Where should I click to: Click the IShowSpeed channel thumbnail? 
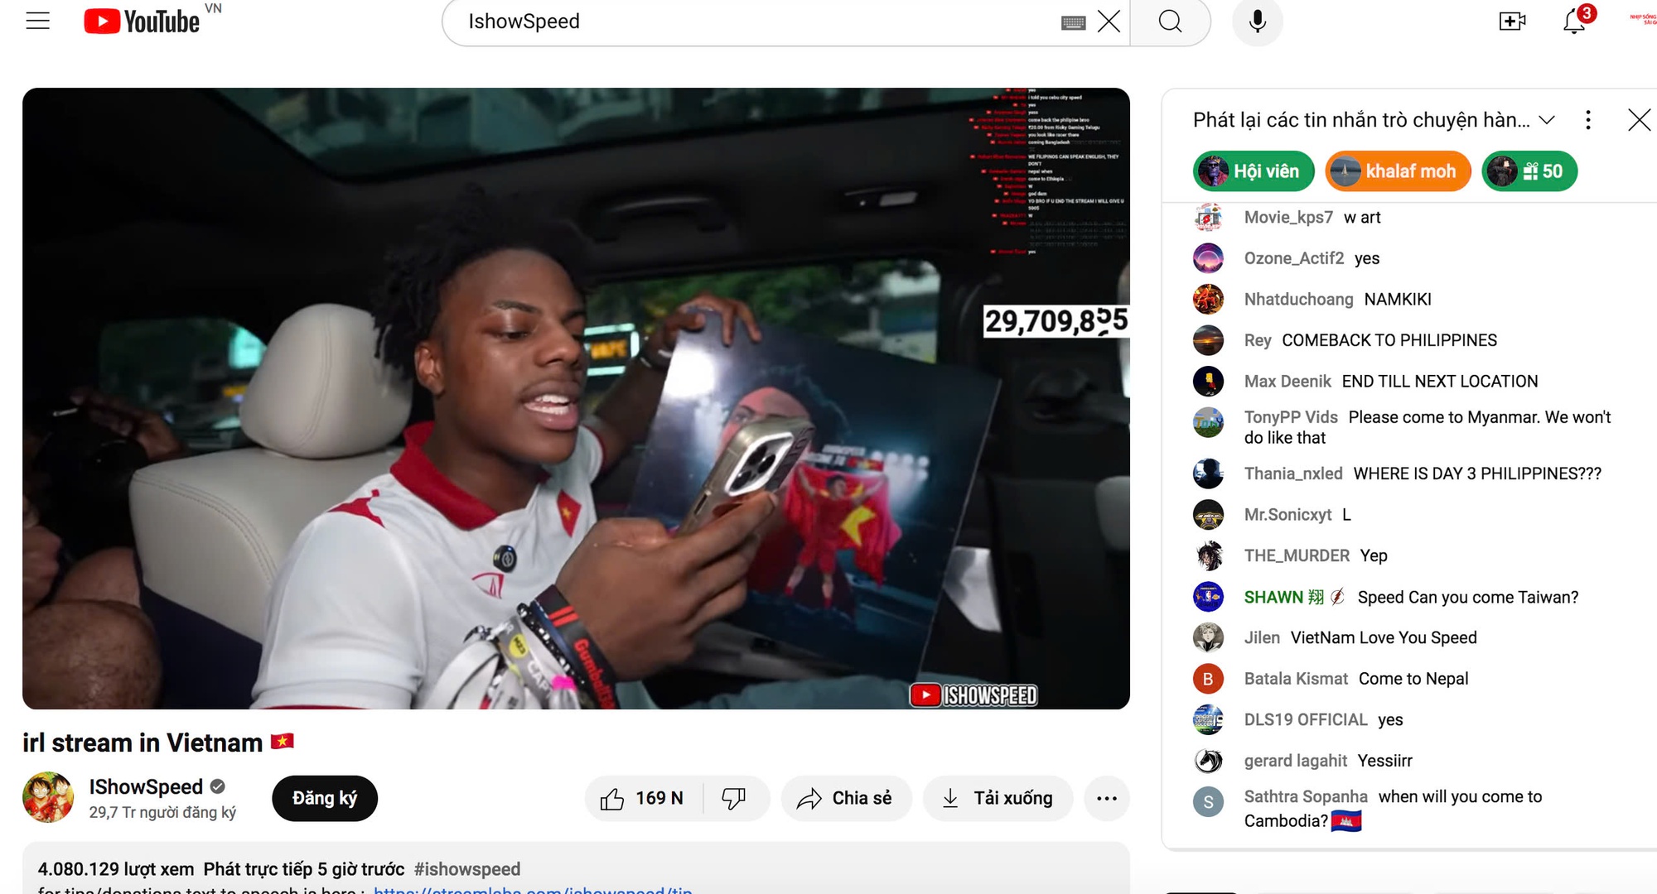coord(47,796)
